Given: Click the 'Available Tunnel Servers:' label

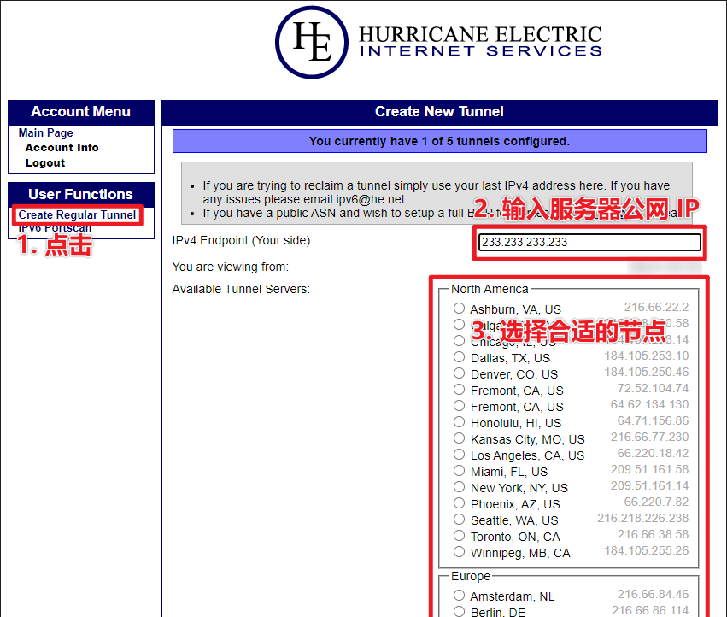Looking at the screenshot, I should (x=241, y=289).
